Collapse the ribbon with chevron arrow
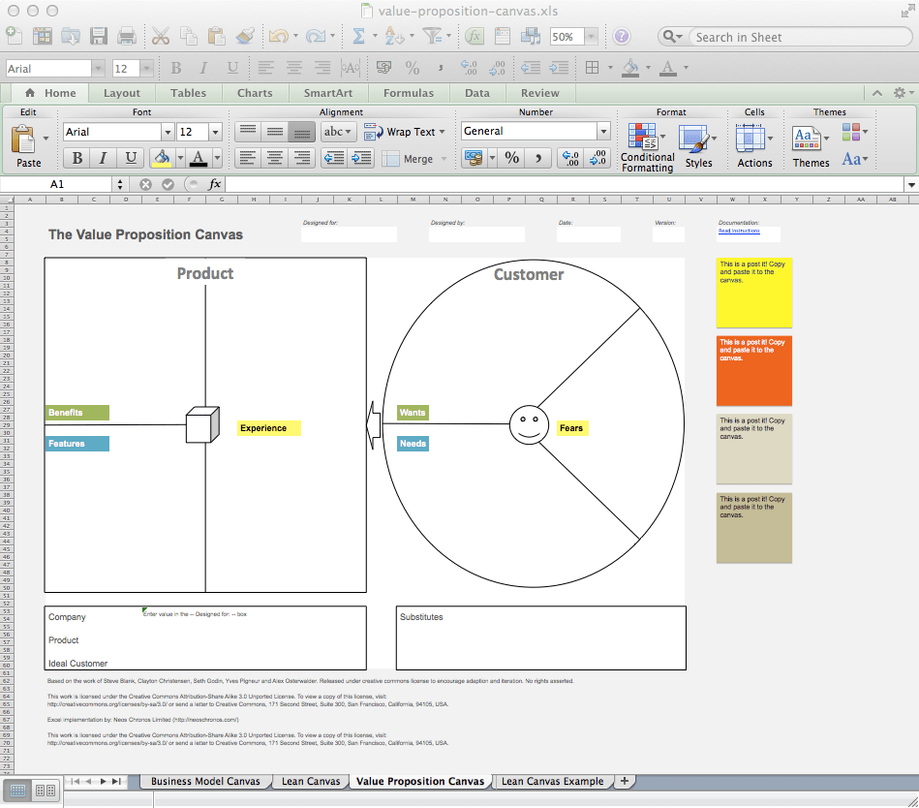Viewport: 919px width, 808px height. [876, 93]
